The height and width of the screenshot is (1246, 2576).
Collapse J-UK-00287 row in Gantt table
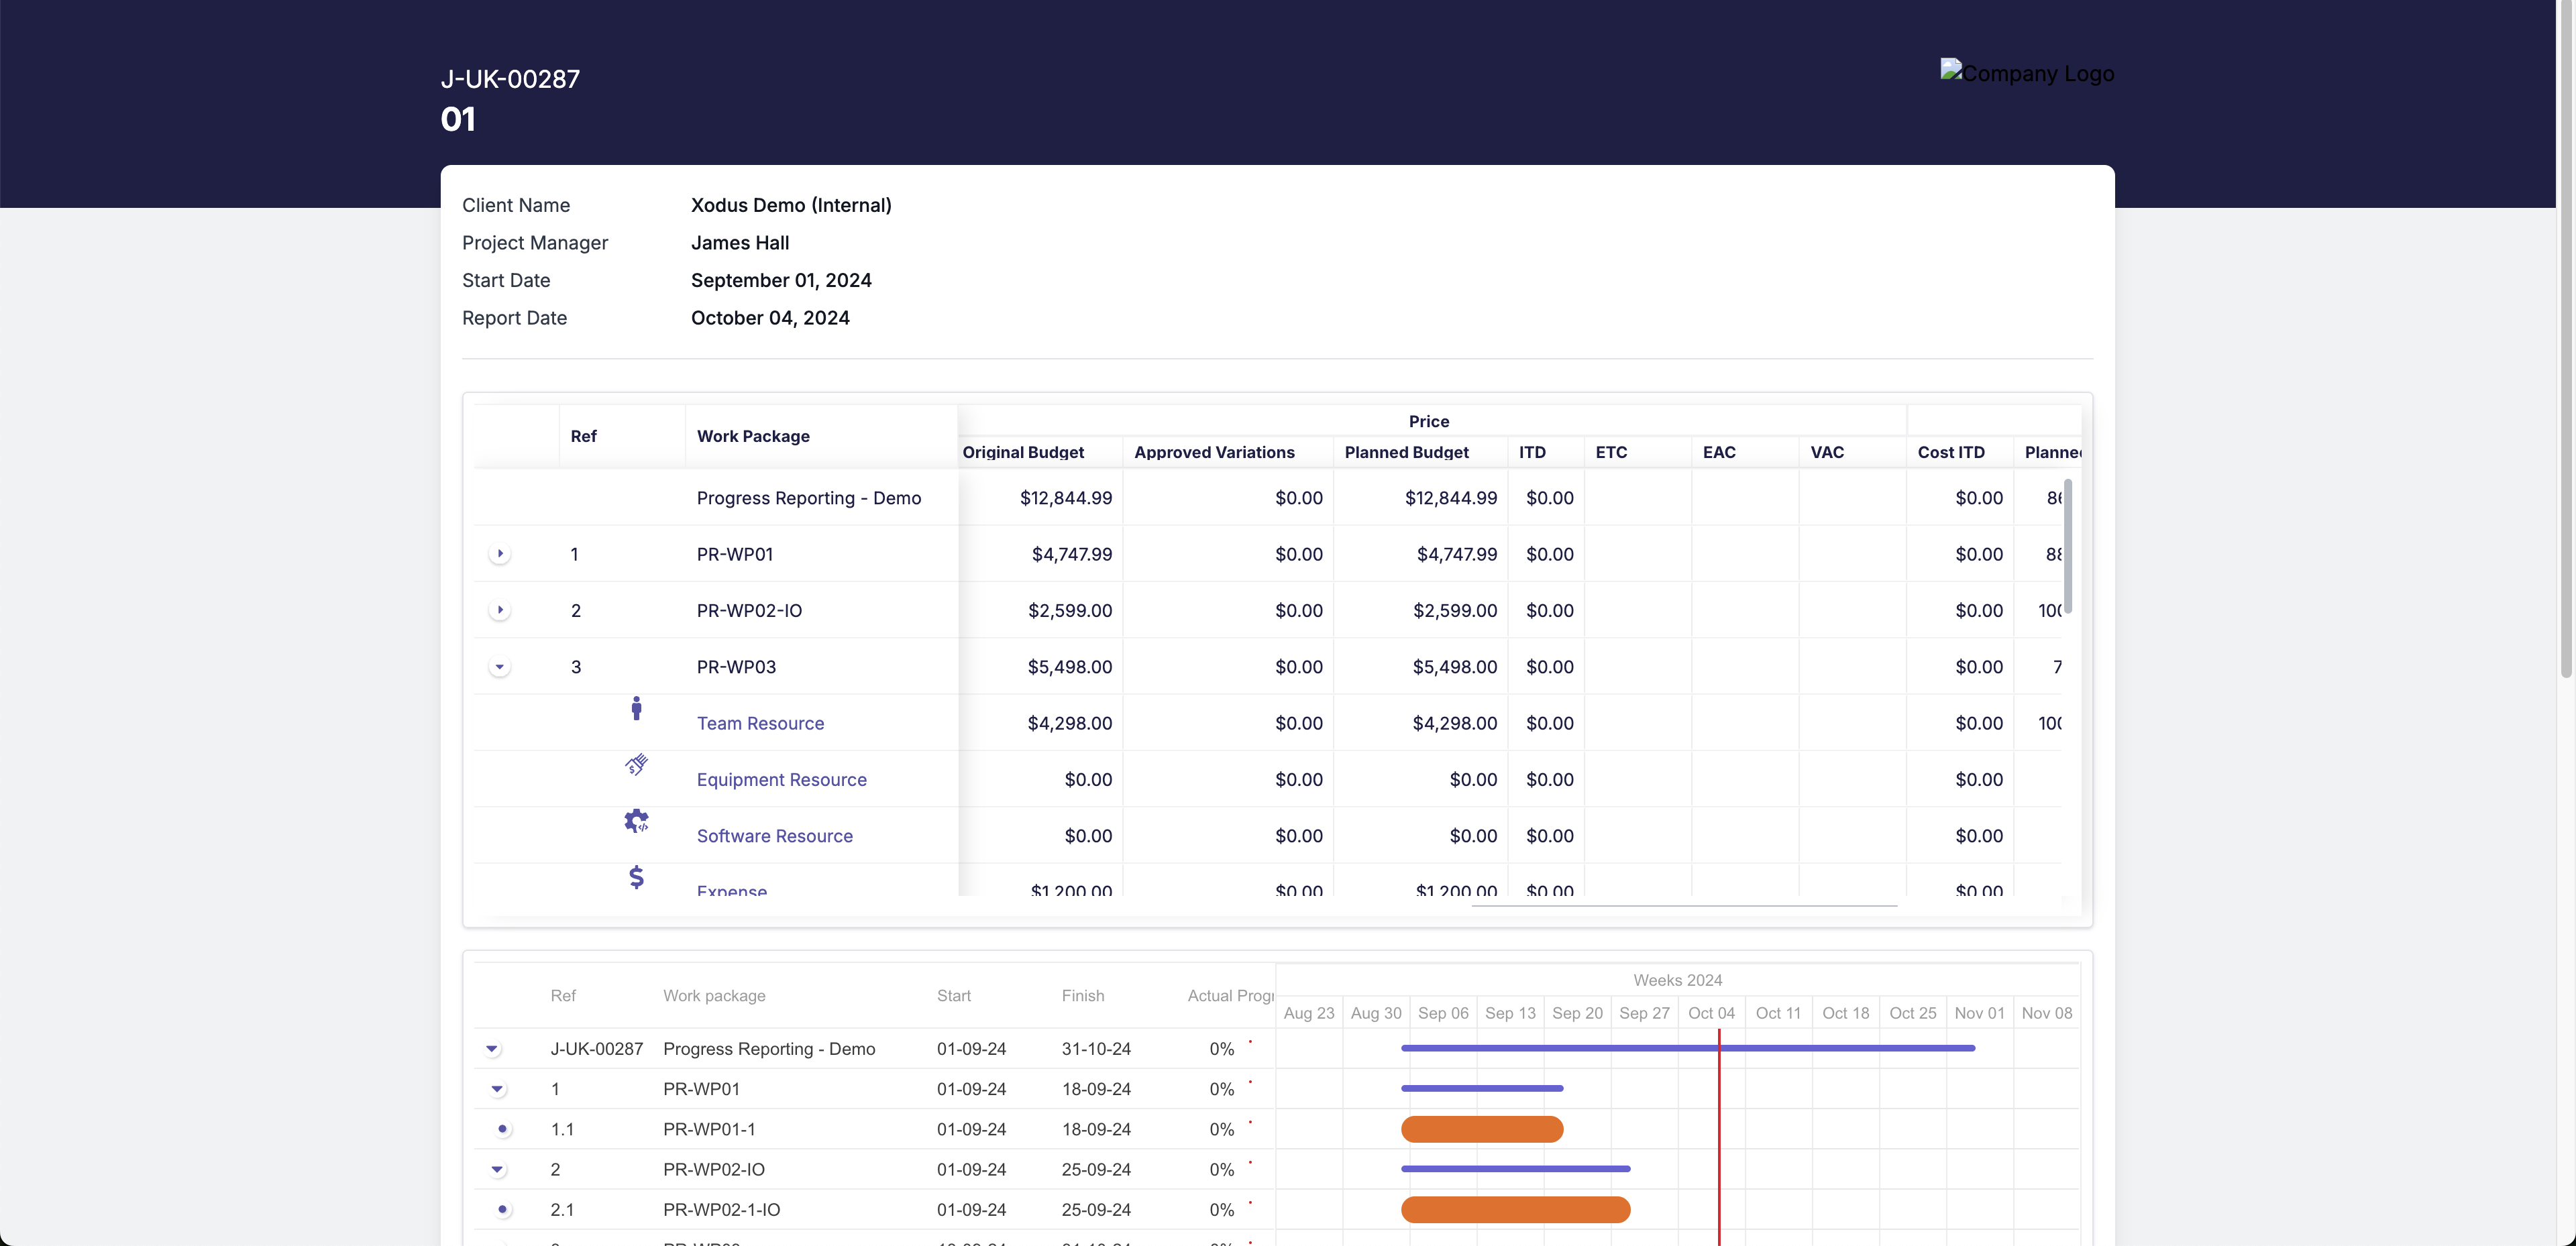click(x=492, y=1049)
